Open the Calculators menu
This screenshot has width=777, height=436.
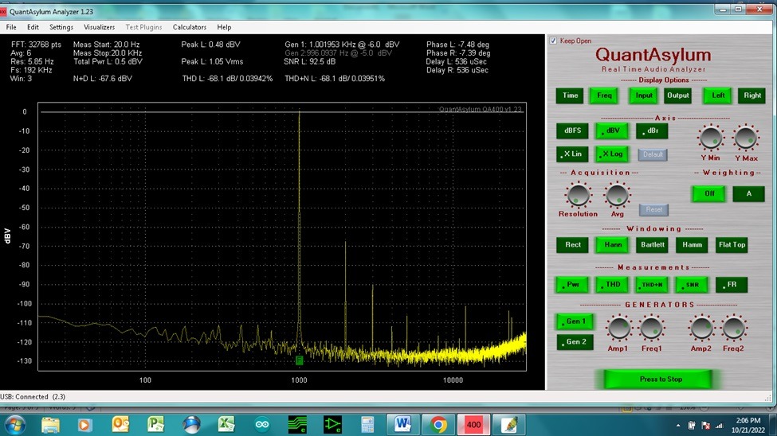click(x=190, y=27)
